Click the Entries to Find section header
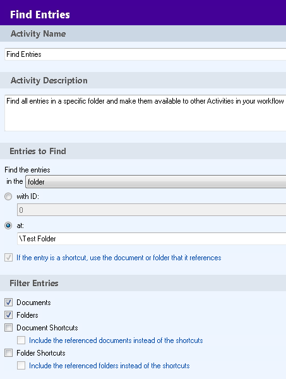The image size is (286, 379). click(143, 151)
